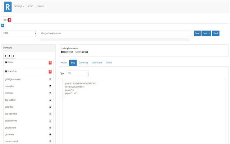Click the Save button

(205, 33)
